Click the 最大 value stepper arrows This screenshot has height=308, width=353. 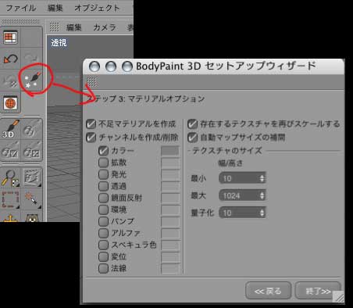(262, 195)
